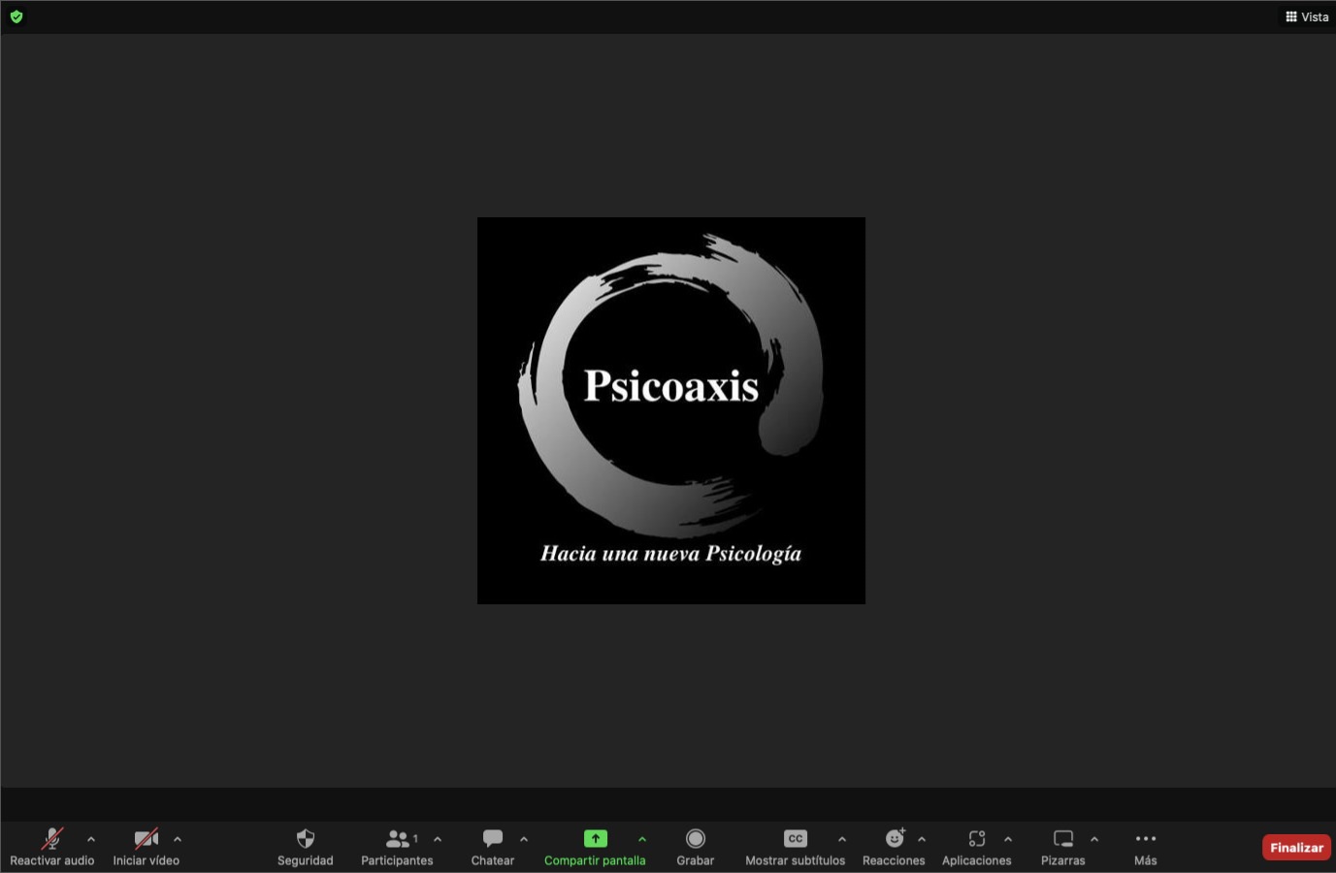Image resolution: width=1336 pixels, height=873 pixels.
Task: Click the red Finalizar button
Action: pyautogui.click(x=1296, y=847)
